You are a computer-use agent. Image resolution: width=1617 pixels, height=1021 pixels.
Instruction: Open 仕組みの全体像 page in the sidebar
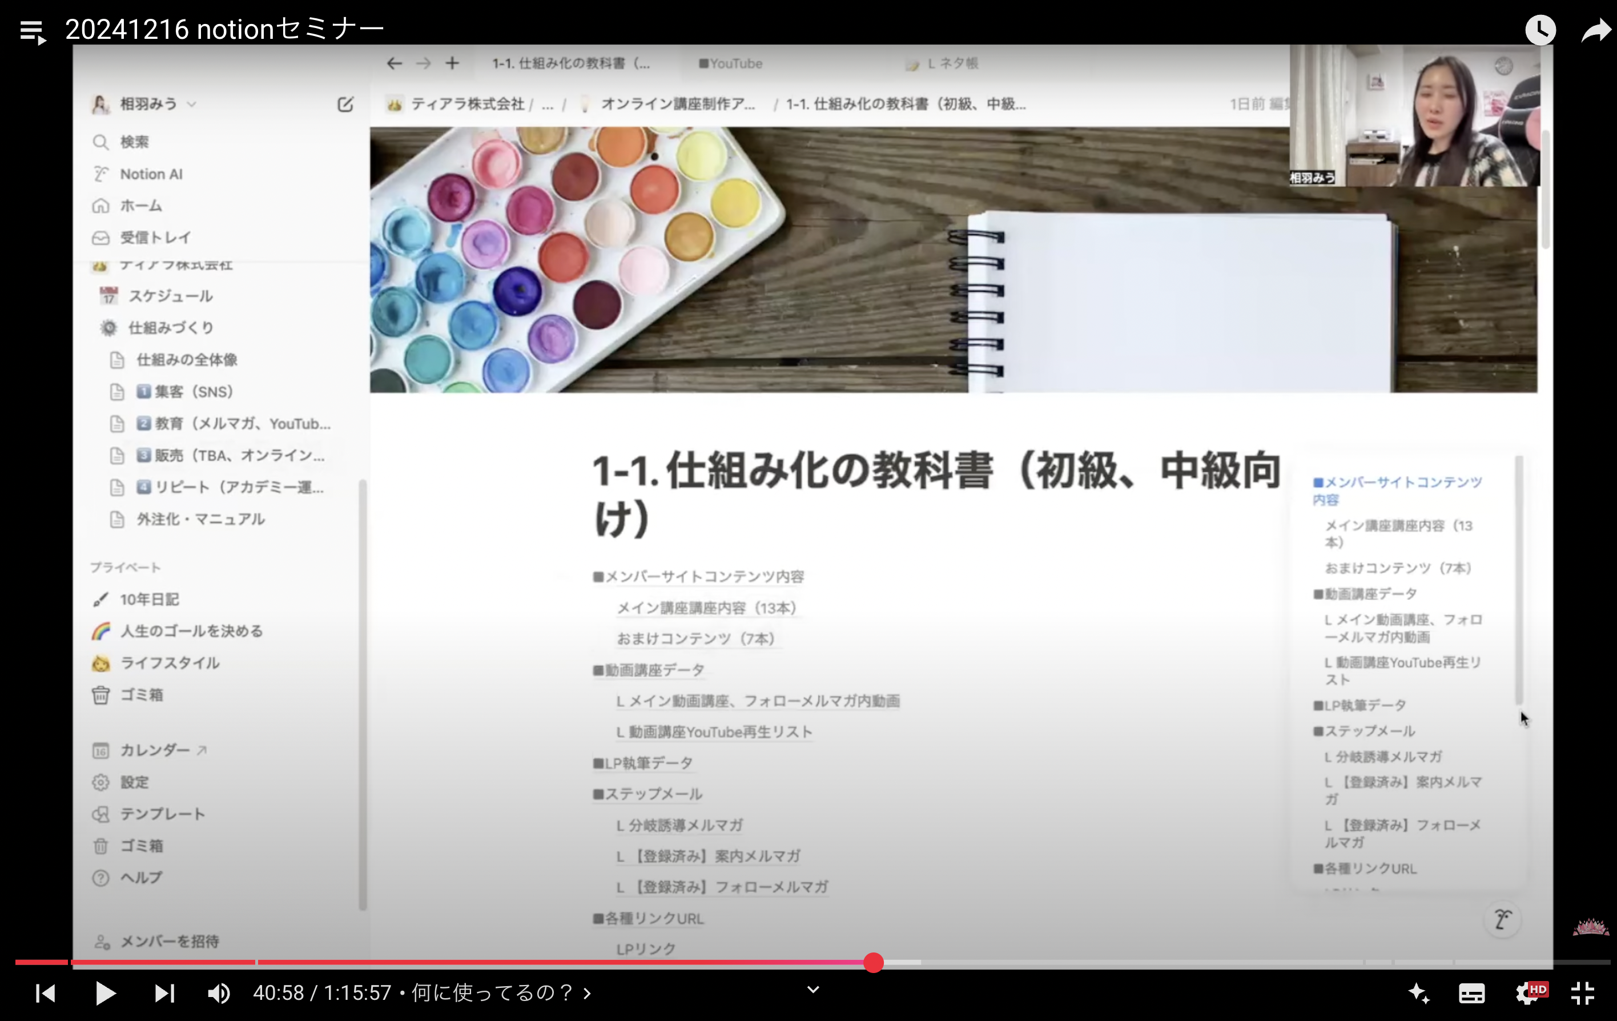click(x=187, y=360)
